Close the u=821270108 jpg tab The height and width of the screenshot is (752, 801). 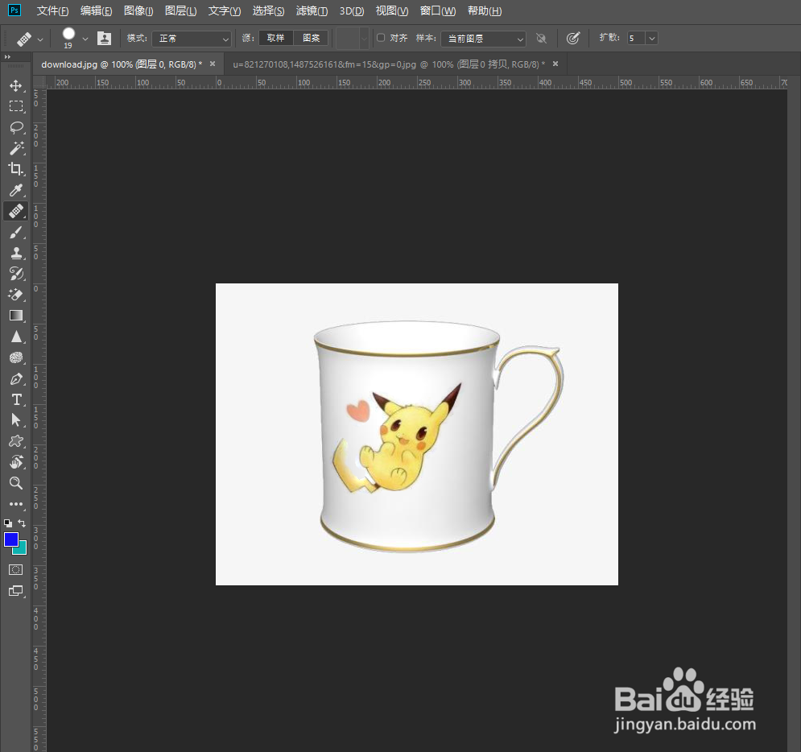(555, 64)
